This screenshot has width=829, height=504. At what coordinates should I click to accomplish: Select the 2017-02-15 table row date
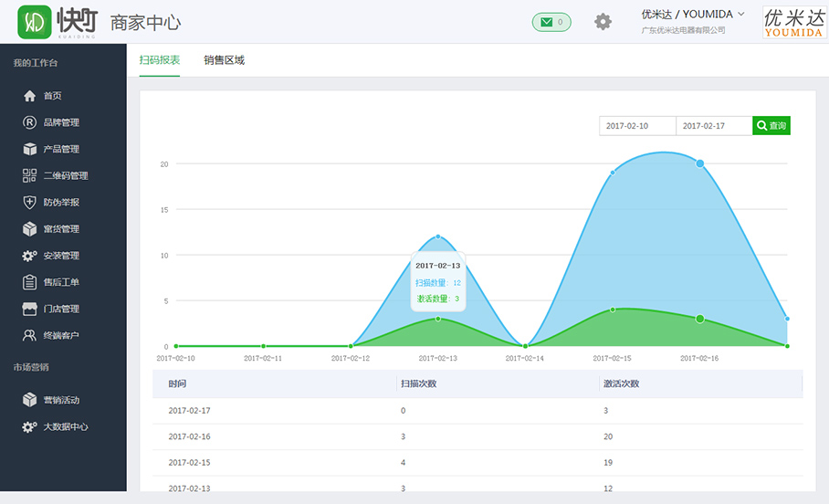[x=189, y=463]
